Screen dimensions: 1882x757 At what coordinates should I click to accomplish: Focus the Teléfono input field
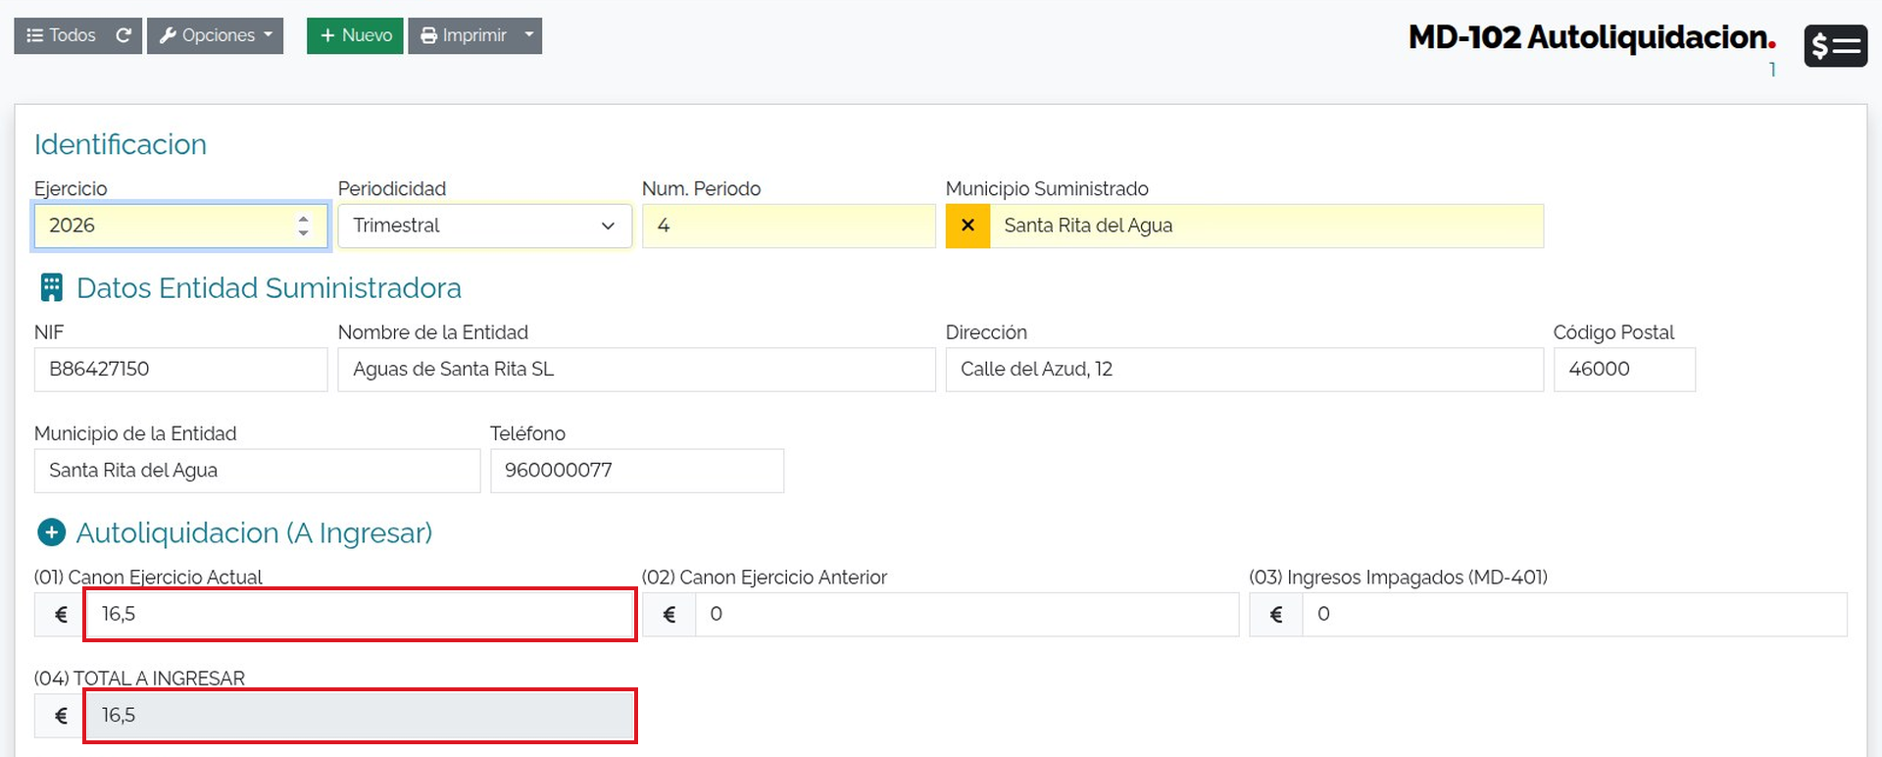click(x=637, y=471)
